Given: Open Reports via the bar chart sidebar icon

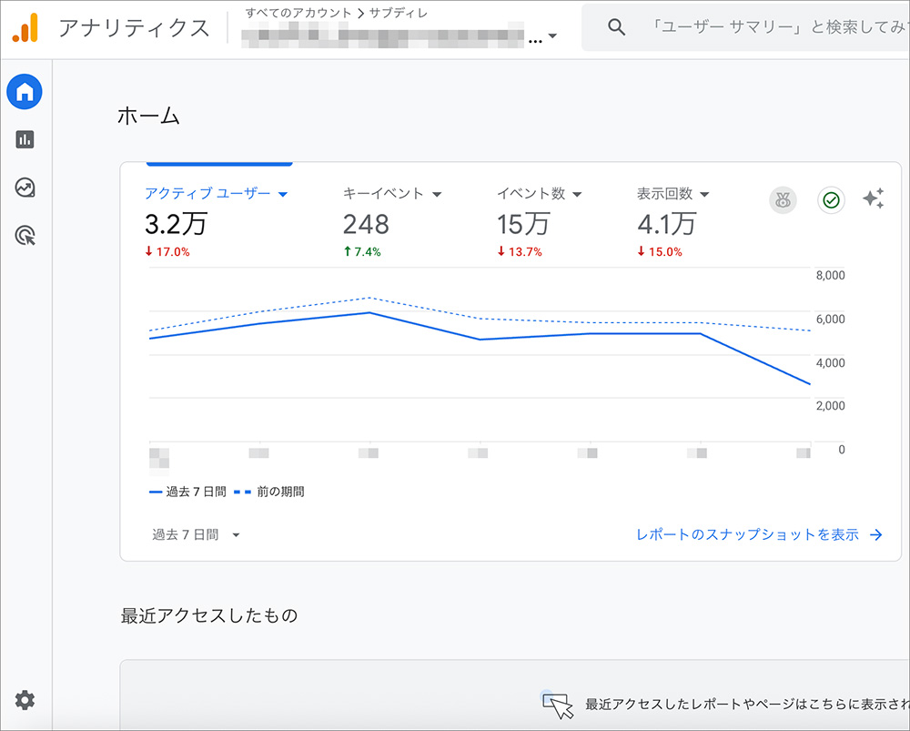Looking at the screenshot, I should pyautogui.click(x=25, y=138).
